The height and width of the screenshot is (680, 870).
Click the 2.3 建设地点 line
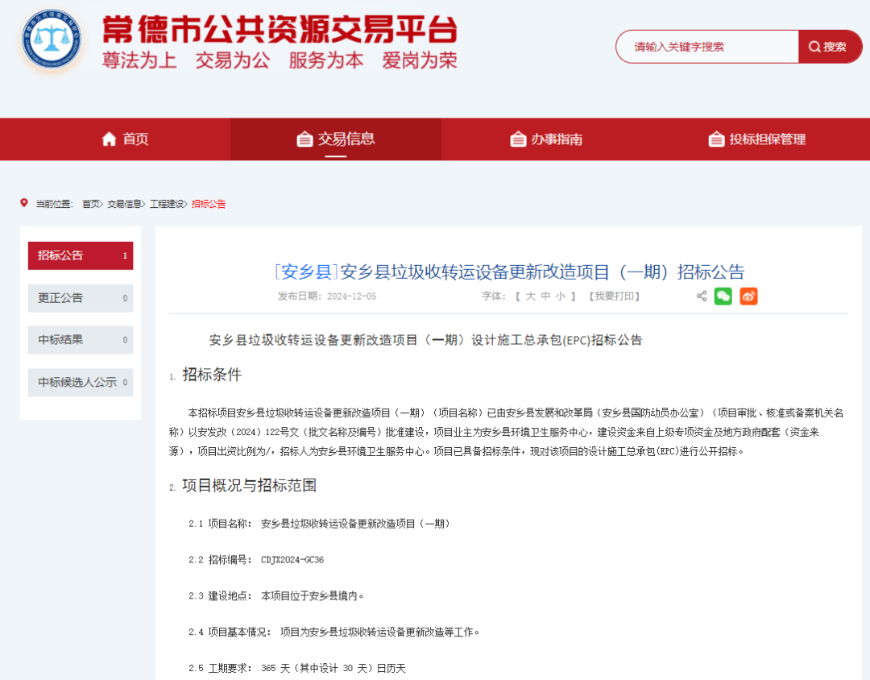[275, 595]
